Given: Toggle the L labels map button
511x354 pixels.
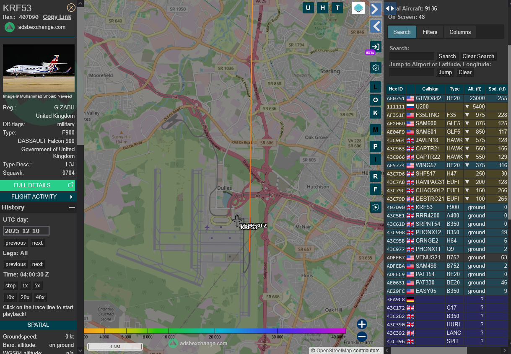Looking at the screenshot, I should [376, 87].
